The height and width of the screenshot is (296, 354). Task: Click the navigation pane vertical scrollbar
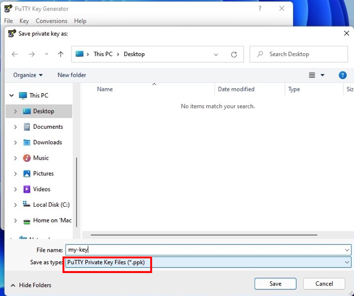(x=77, y=193)
